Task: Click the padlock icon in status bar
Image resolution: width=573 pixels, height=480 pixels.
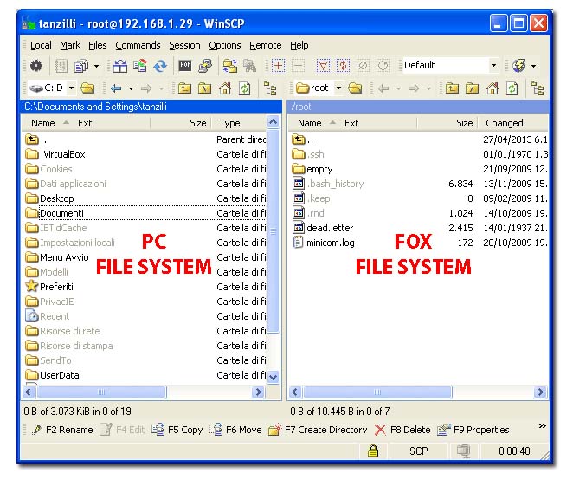Action: tap(373, 451)
